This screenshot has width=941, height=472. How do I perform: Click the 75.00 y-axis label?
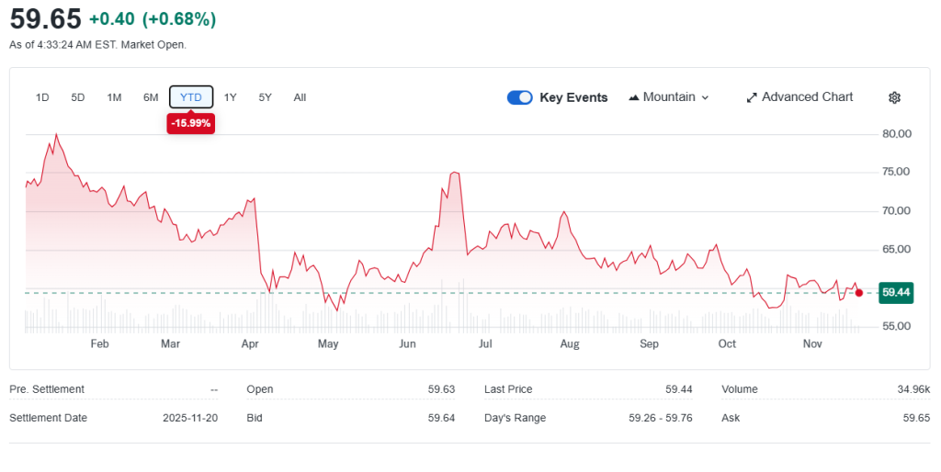click(x=896, y=172)
